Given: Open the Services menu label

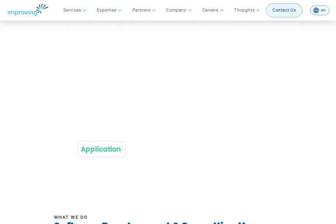Looking at the screenshot, I should [72, 10].
